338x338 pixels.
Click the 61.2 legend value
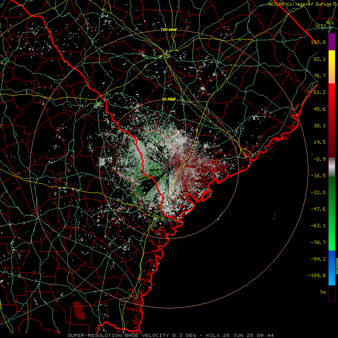click(320, 92)
